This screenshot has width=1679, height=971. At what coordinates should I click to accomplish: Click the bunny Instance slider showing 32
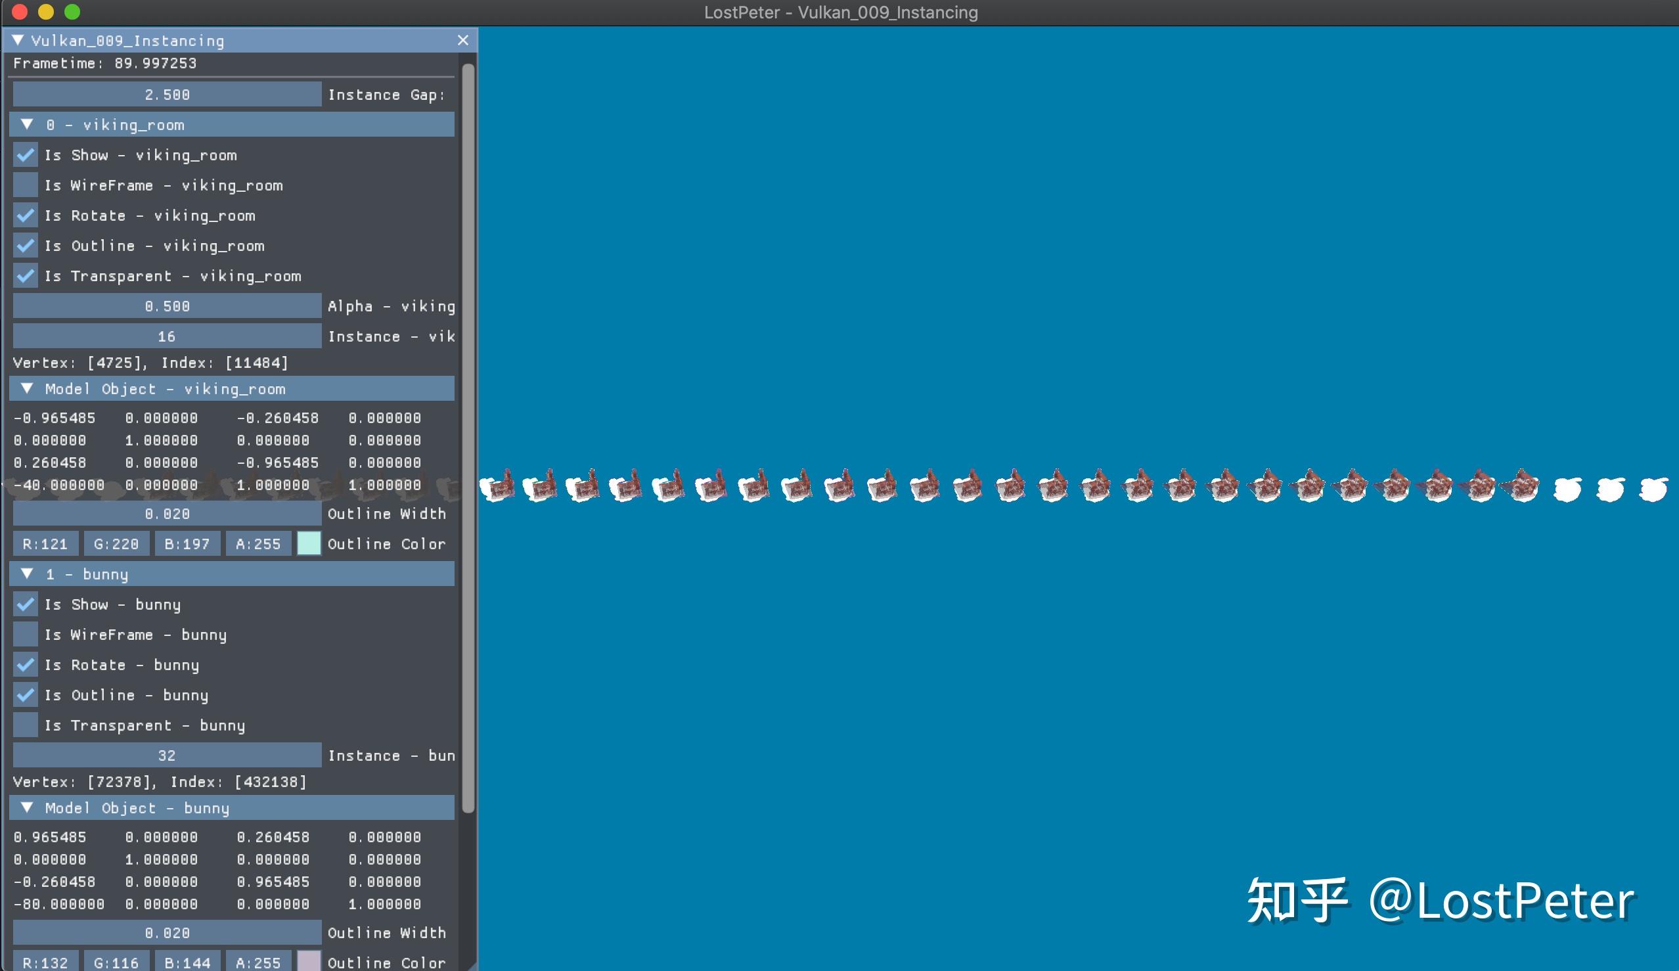(168, 755)
